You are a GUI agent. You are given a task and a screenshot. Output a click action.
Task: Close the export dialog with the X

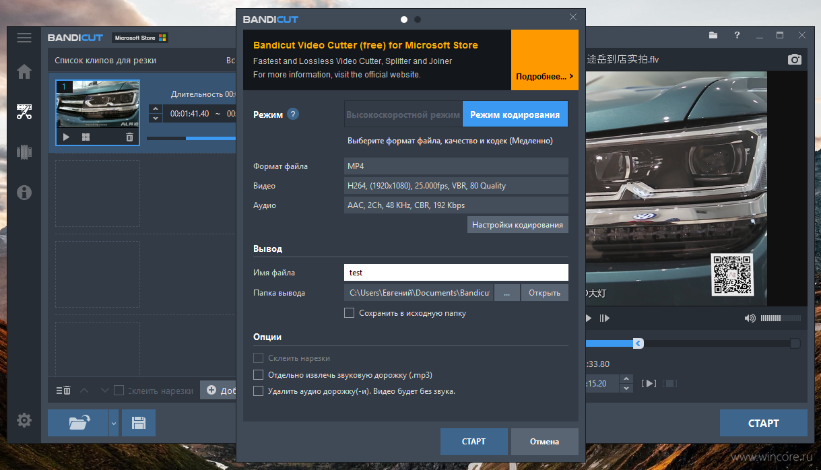573,18
